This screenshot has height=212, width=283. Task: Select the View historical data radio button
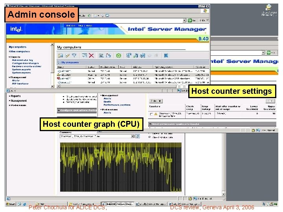(x=149, y=137)
